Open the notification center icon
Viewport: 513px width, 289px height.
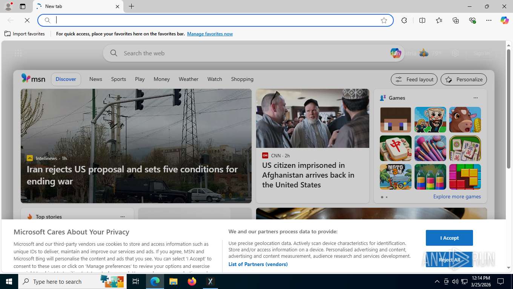pyautogui.click(x=501, y=281)
